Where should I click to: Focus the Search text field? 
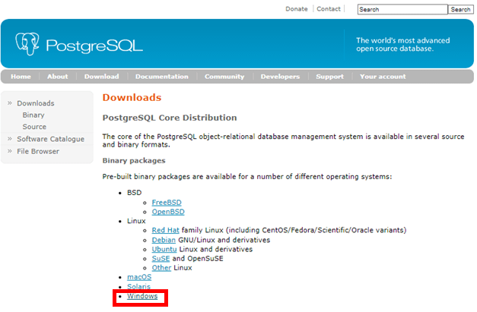pyautogui.click(x=402, y=9)
